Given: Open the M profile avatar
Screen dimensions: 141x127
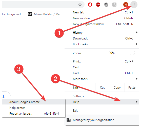Looking at the screenshot, I should click(x=126, y=5).
